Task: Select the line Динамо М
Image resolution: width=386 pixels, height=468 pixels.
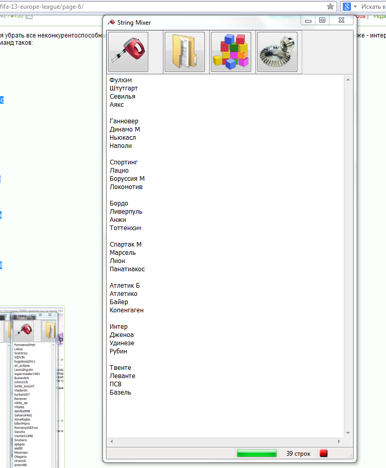Action: [x=125, y=129]
